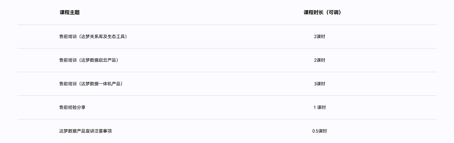454x143 pixels.
Task: Click the divider below the 达梦关系库及生态工具 row
Action: 227,48
